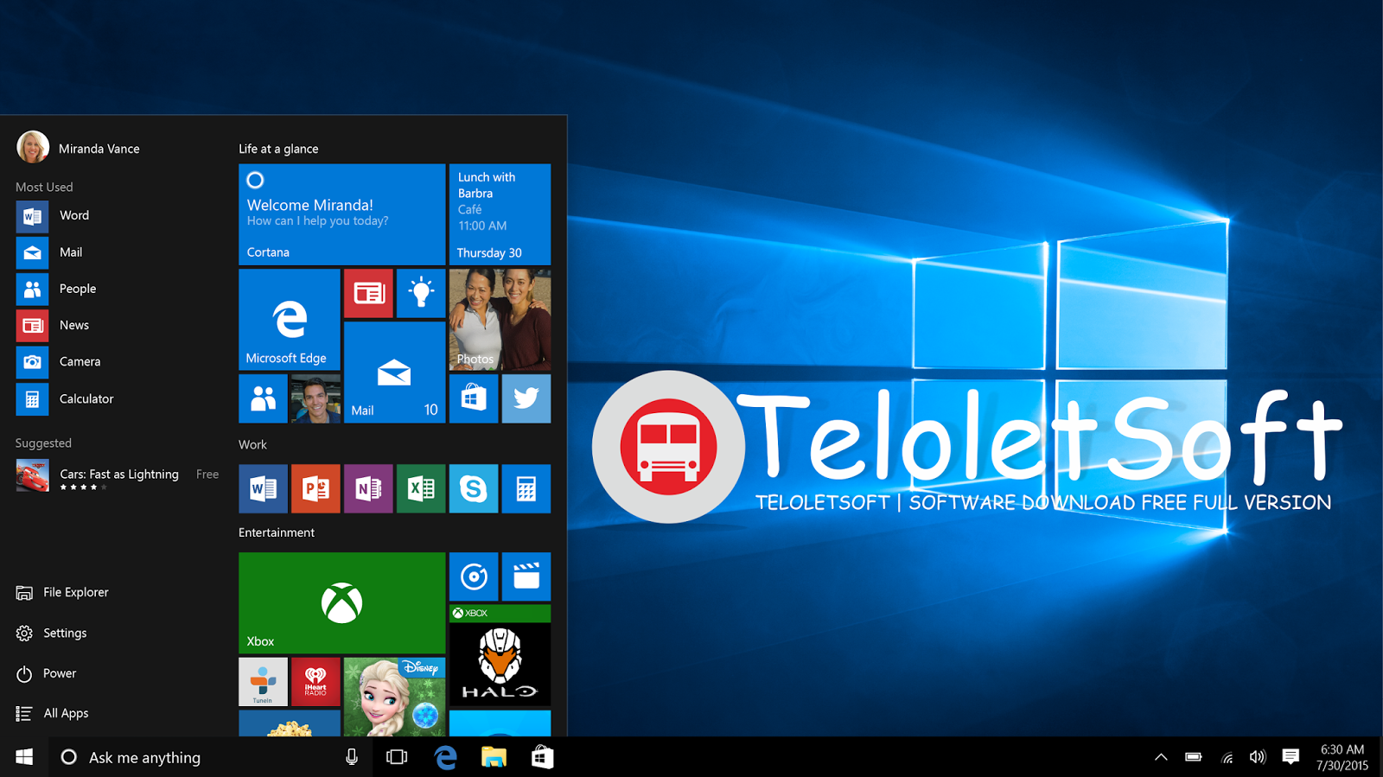Show the All Apps list
The width and height of the screenshot is (1383, 777).
[x=52, y=713]
